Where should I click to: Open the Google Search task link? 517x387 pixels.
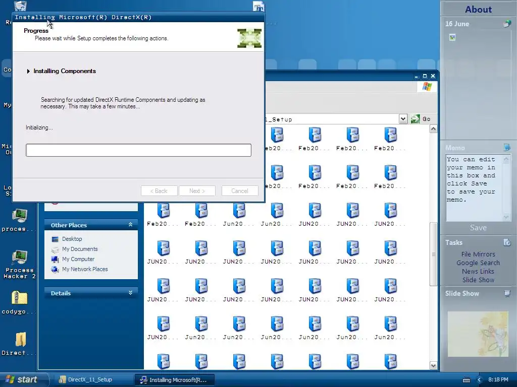[x=478, y=263]
